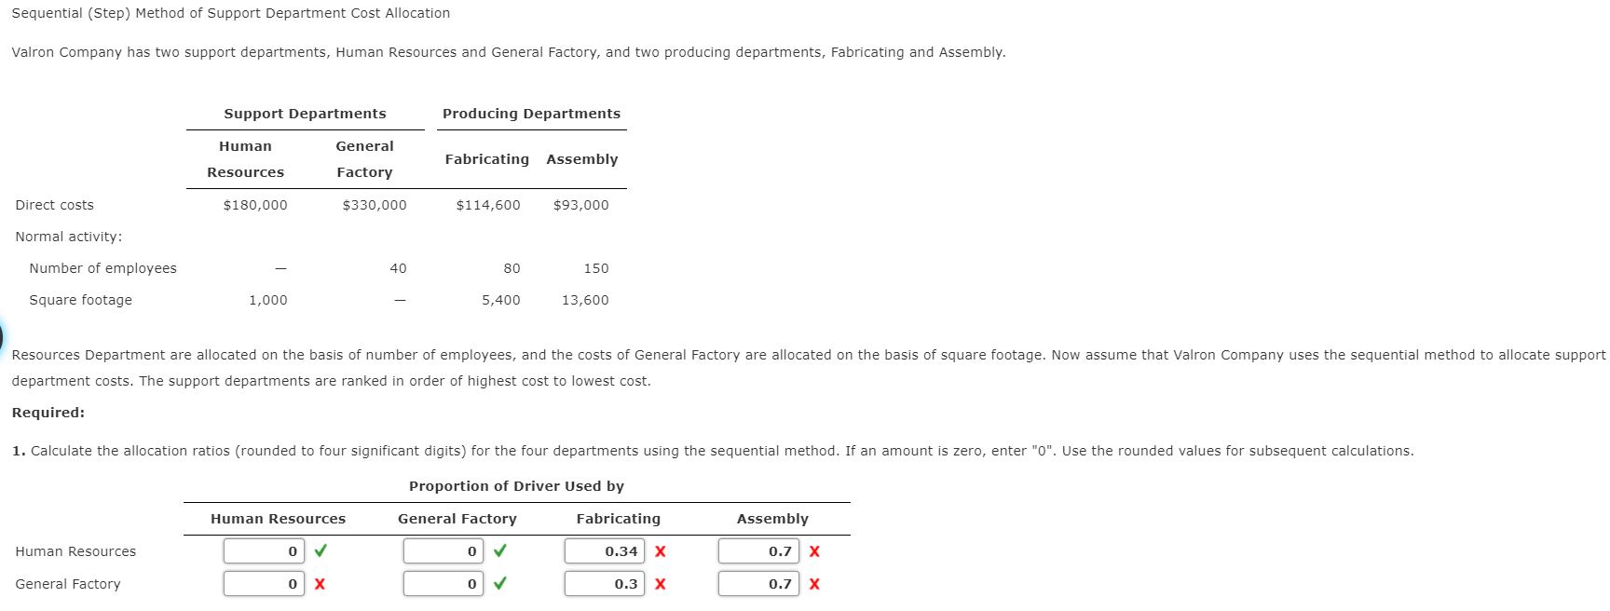Click the red X beside General Factory's first entry

(321, 584)
